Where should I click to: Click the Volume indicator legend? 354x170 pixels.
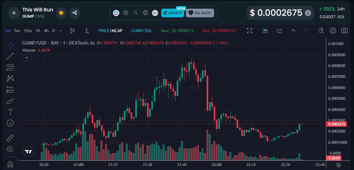[29, 50]
